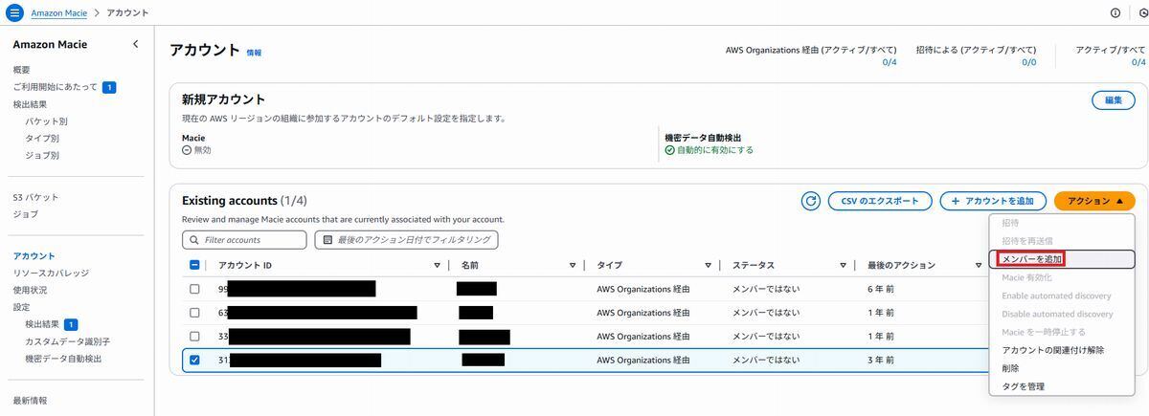
Task: Click the refresh accounts icon button
Action: click(x=811, y=201)
